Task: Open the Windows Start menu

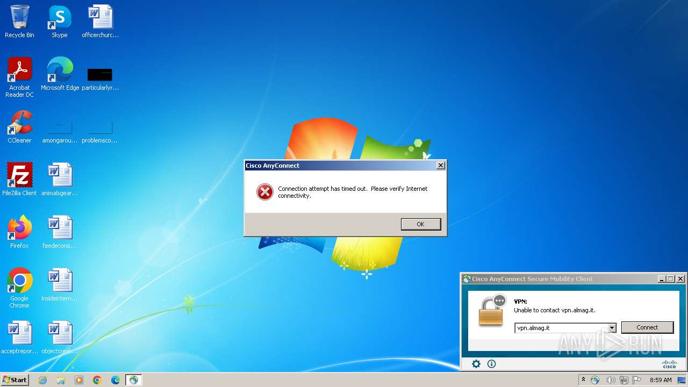Action: (x=15, y=379)
